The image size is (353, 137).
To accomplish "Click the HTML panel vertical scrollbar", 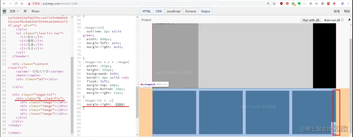I will coord(72,95).
